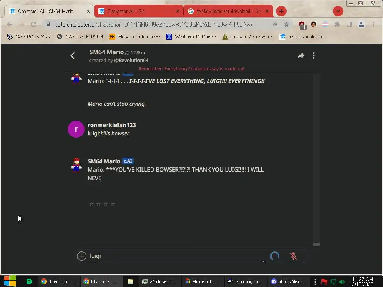Click the ronmerklefan123 username

111,125
